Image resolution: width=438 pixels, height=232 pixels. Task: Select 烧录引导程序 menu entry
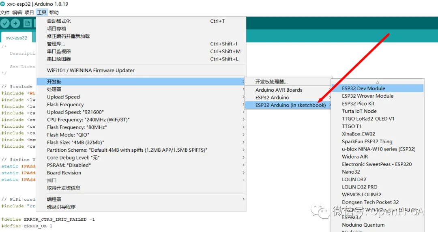pyautogui.click(x=141, y=206)
